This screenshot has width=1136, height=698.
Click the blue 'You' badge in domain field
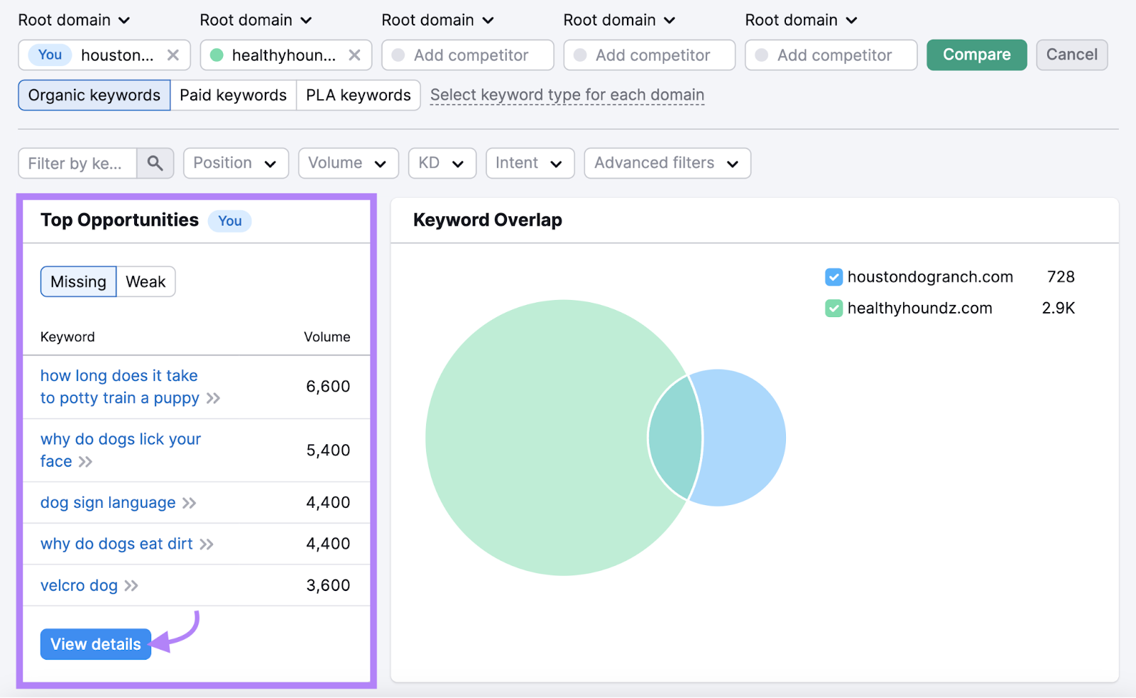(x=50, y=55)
